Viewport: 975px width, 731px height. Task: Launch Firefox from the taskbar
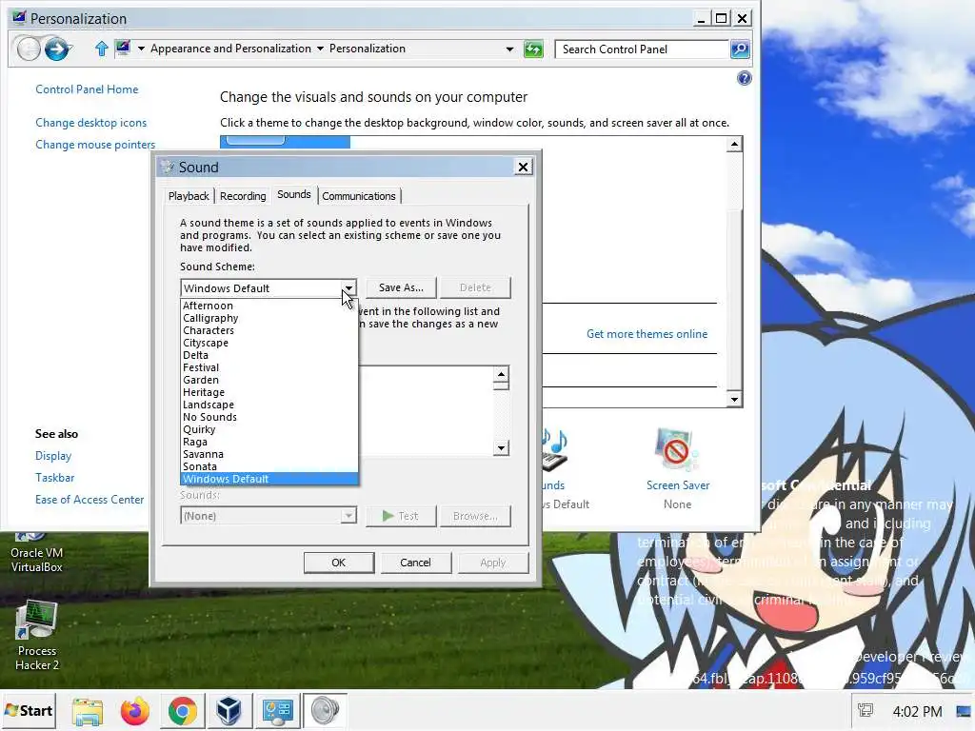[x=135, y=711]
